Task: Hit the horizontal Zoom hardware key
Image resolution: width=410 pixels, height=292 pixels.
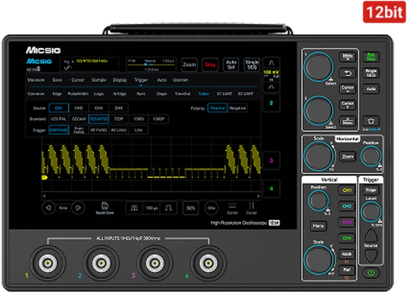Action: point(347,157)
